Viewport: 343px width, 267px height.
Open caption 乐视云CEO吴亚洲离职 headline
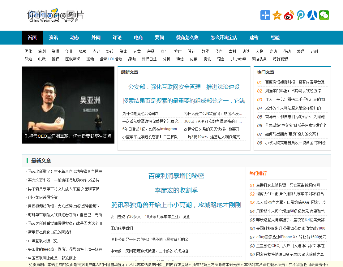pyautogui.click(x=68, y=136)
